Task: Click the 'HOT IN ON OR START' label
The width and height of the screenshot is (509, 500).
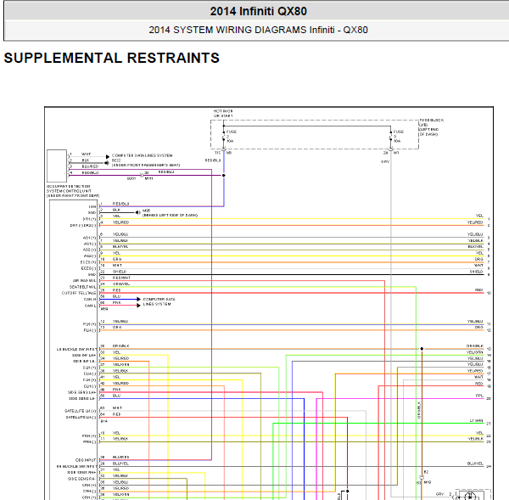Action: point(223,114)
